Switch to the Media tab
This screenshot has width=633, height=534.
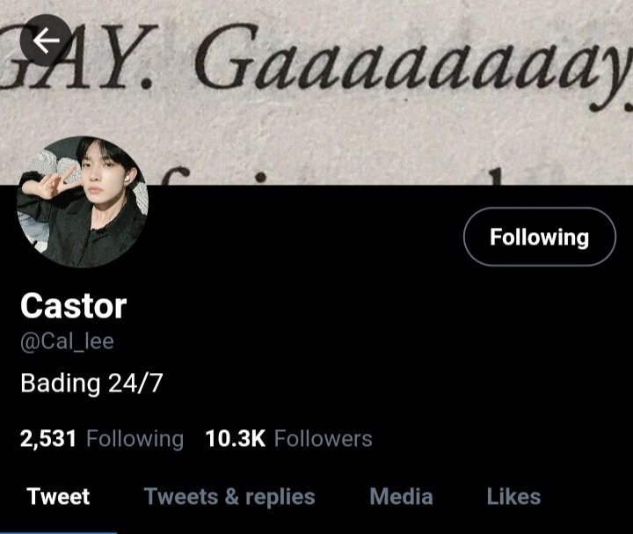401,496
